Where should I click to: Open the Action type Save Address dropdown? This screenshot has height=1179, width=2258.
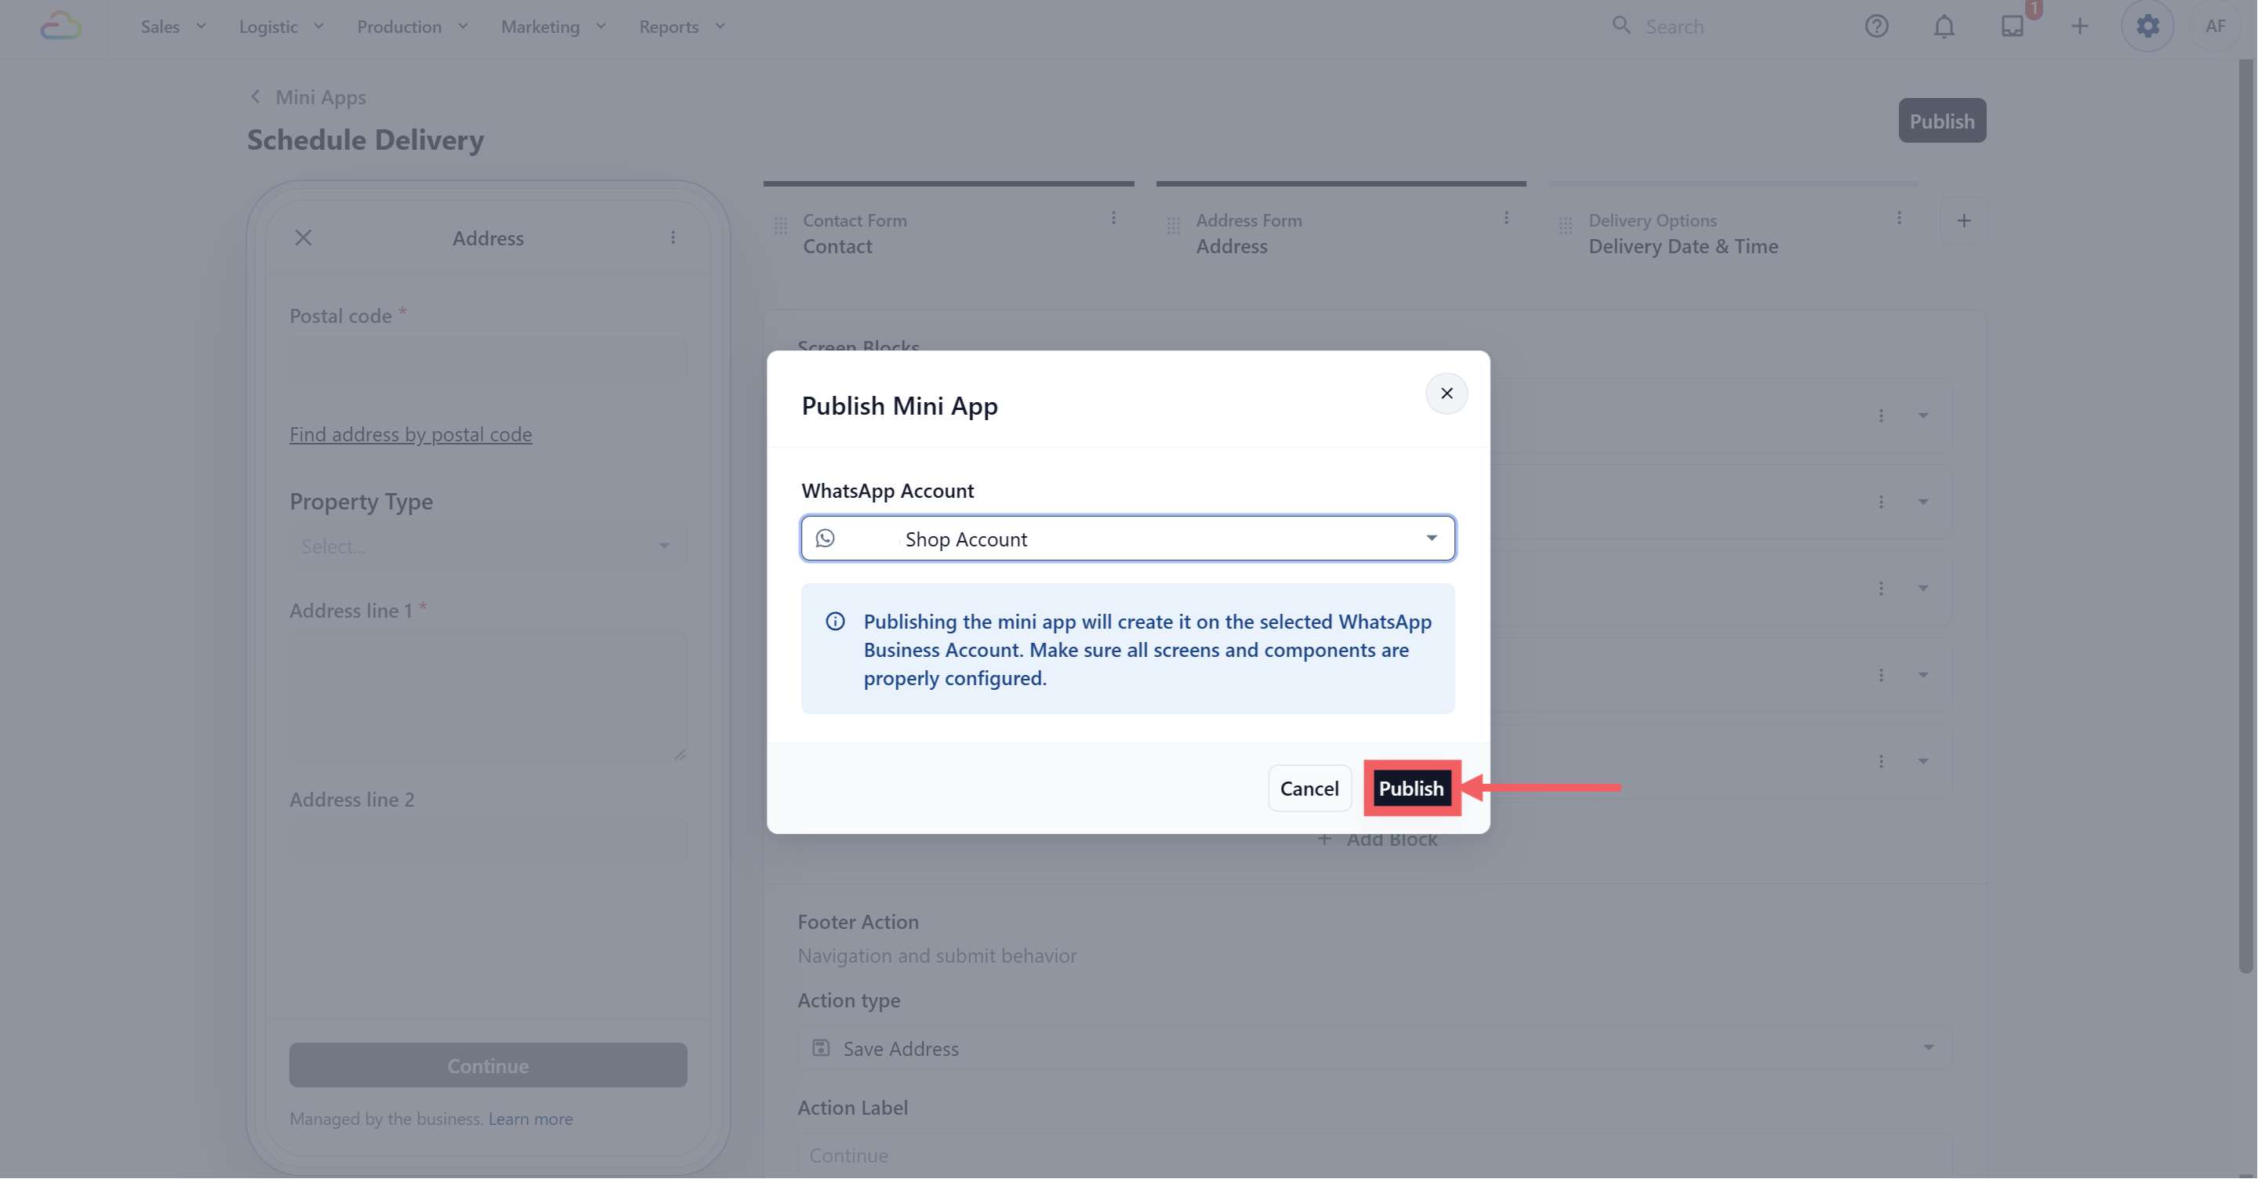(x=1374, y=1048)
